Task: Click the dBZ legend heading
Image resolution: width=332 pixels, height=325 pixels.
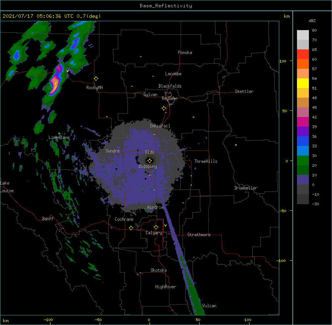Action: 312,20
